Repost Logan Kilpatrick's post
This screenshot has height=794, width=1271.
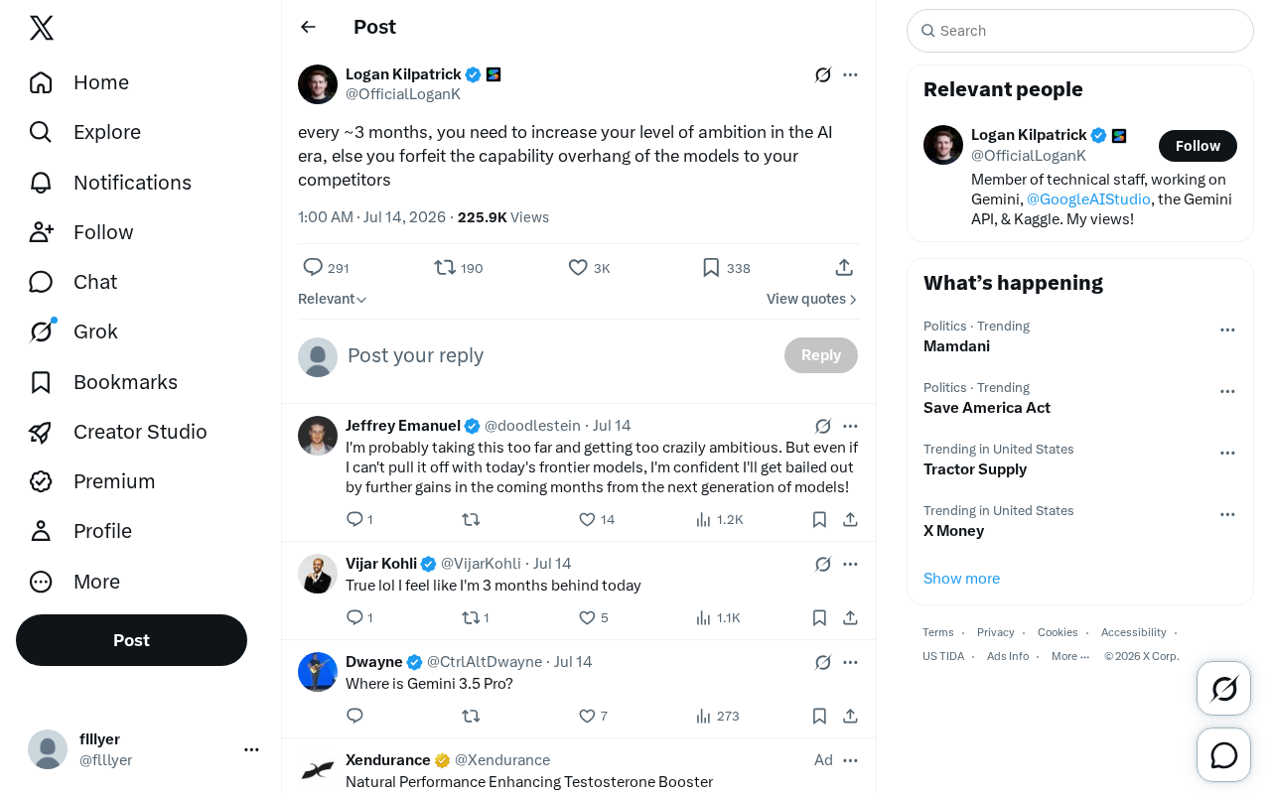pos(458,268)
